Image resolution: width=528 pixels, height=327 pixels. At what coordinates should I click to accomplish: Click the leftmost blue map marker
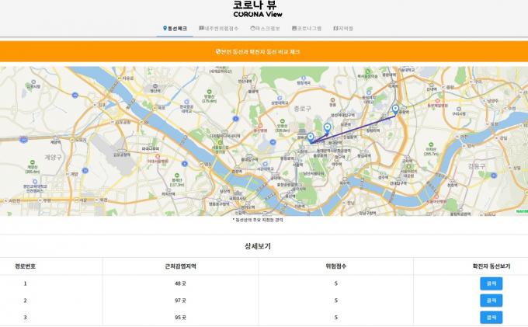tap(311, 138)
